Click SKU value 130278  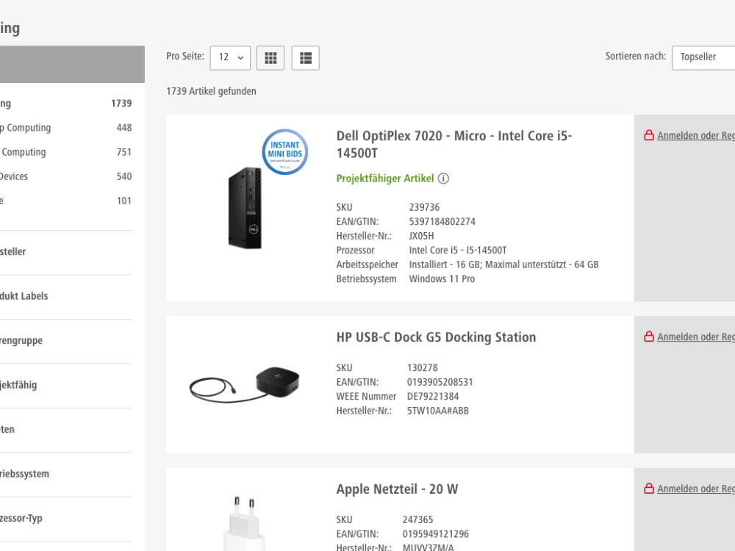[x=423, y=368]
